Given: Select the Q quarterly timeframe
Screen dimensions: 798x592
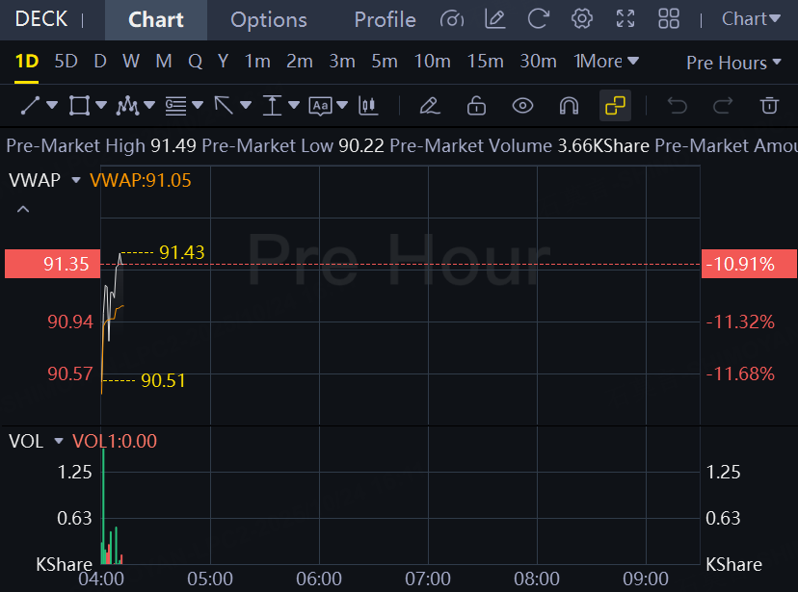Looking at the screenshot, I should pos(195,62).
